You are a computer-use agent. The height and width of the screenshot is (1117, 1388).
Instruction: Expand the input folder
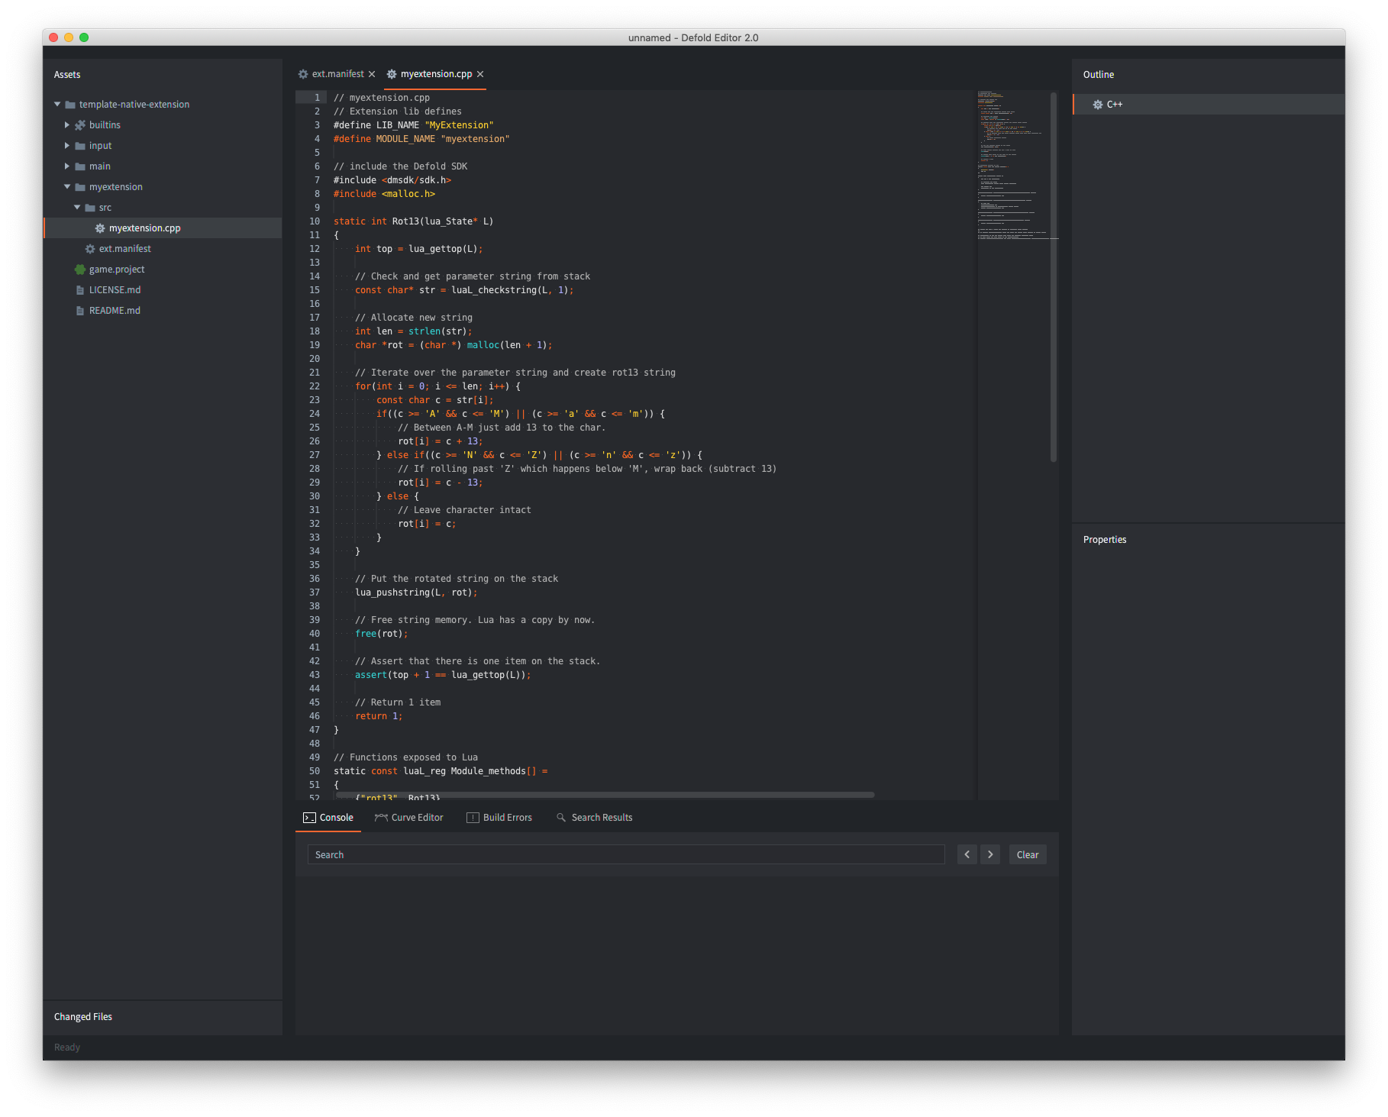click(x=67, y=145)
